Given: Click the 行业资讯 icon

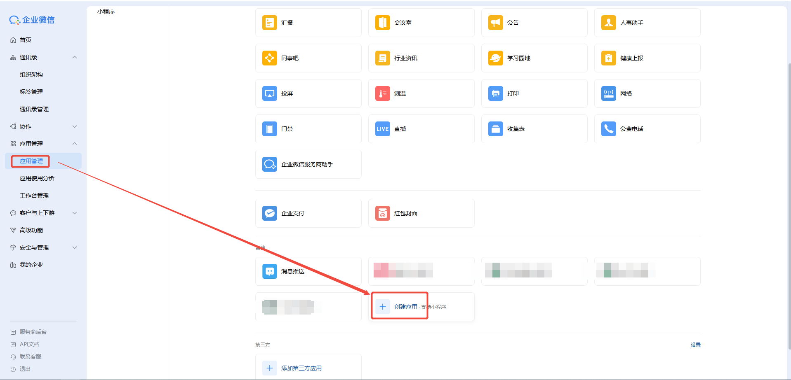Looking at the screenshot, I should pos(383,58).
